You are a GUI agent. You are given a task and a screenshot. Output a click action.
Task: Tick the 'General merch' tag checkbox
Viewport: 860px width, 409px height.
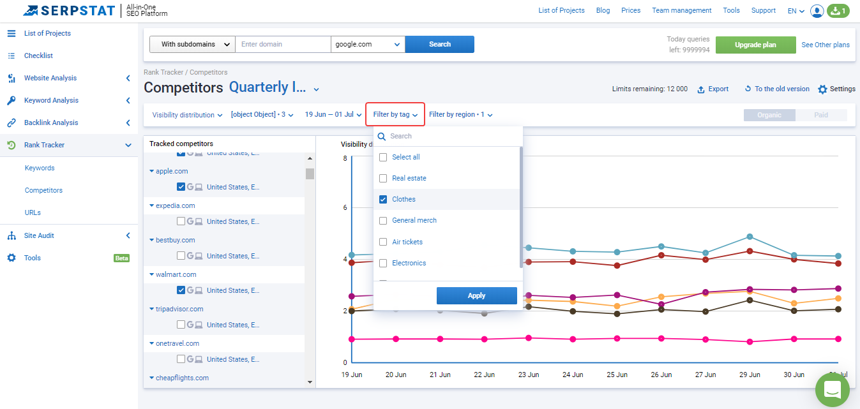(x=383, y=220)
